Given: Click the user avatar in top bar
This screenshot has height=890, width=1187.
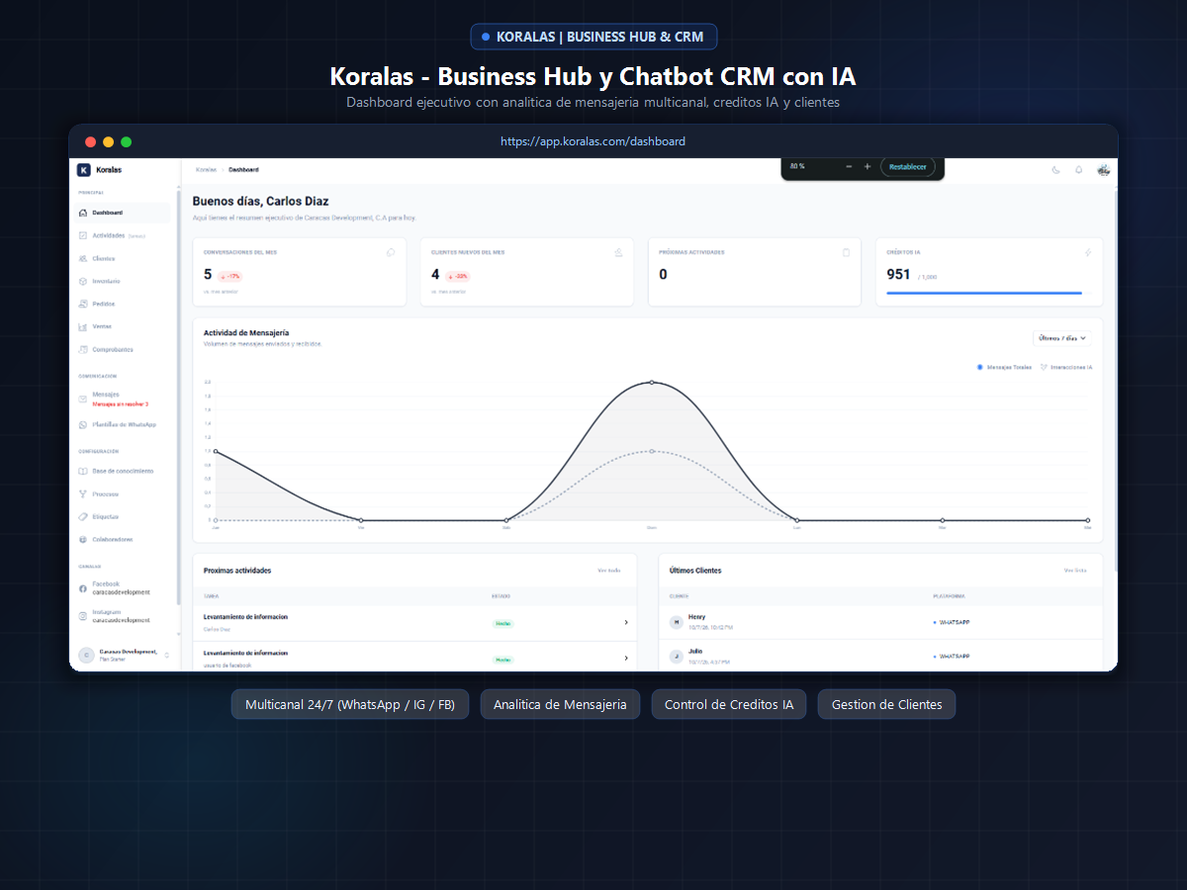Looking at the screenshot, I should click(x=1103, y=170).
